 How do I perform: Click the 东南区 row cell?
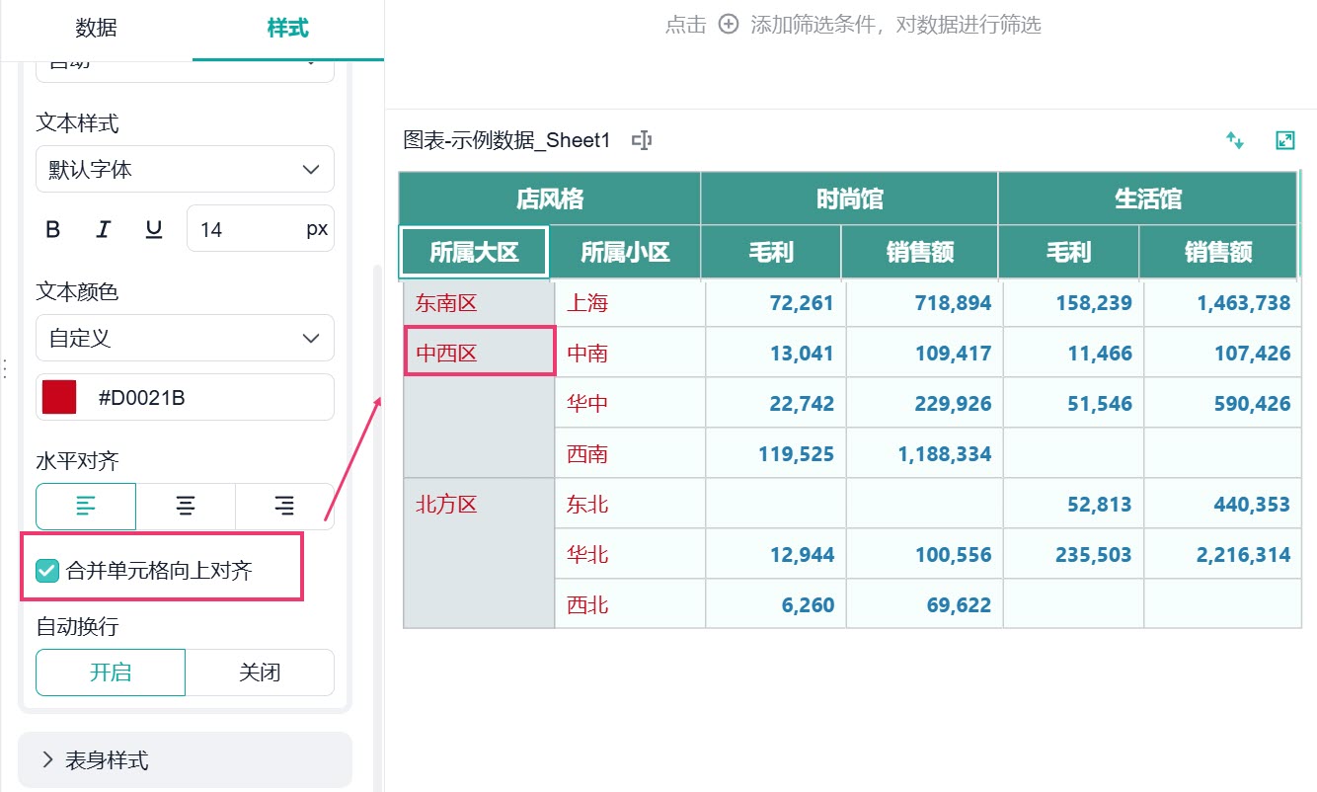[x=480, y=303]
